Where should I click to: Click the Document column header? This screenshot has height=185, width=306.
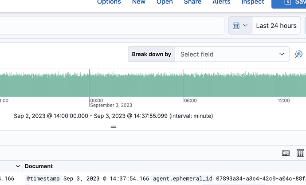point(39,166)
